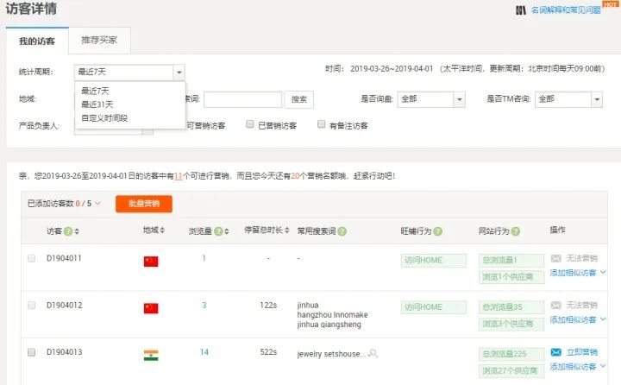Click China flag for D1904011
Screen dimensions: 621x385
click(x=151, y=262)
